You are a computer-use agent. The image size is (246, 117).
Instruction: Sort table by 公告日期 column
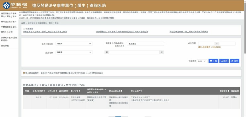click(52, 91)
